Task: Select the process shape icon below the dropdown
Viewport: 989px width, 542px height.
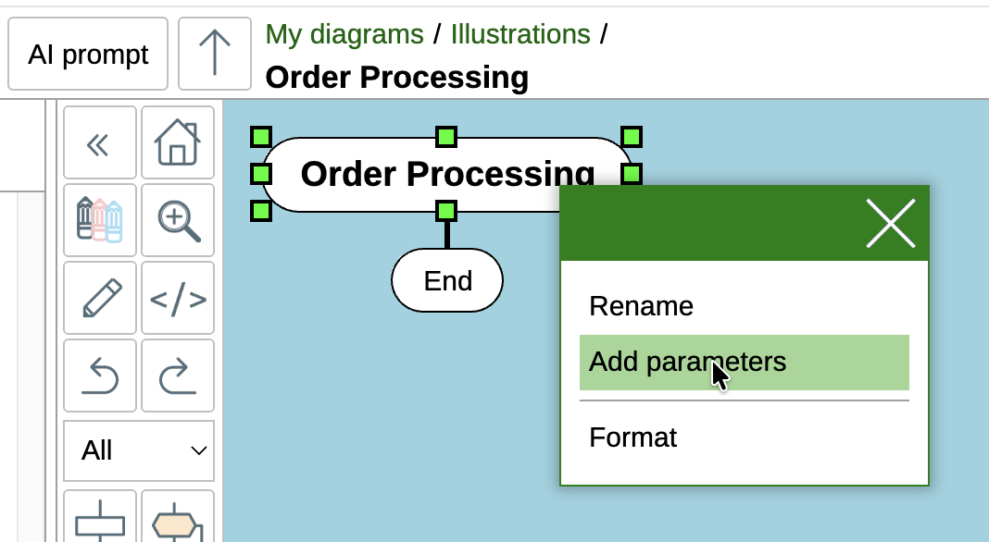Action: coord(99,525)
